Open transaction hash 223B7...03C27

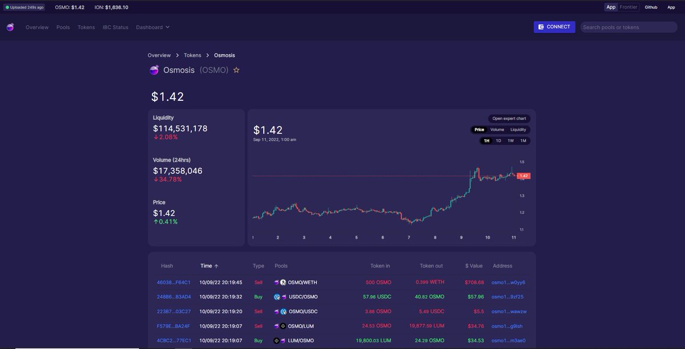(x=174, y=311)
